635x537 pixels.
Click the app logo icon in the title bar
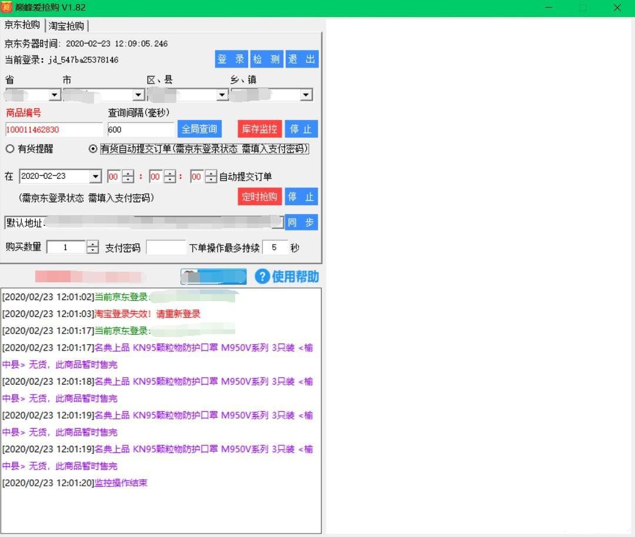click(8, 8)
